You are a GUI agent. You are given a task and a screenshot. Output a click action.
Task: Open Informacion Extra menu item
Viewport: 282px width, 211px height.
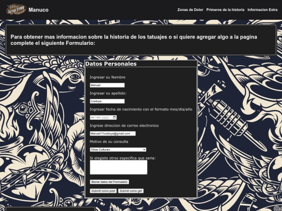coord(262,10)
